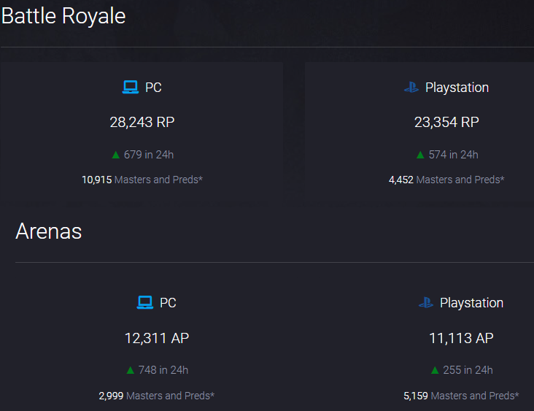534x411 pixels.
Task: Click the Arenas PC laptop icon
Action: click(x=145, y=303)
